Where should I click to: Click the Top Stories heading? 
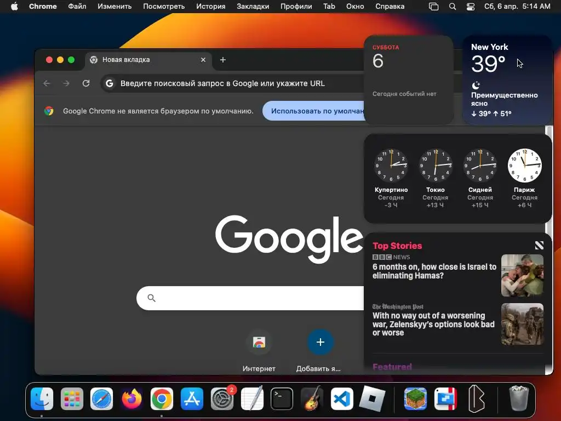click(x=397, y=246)
